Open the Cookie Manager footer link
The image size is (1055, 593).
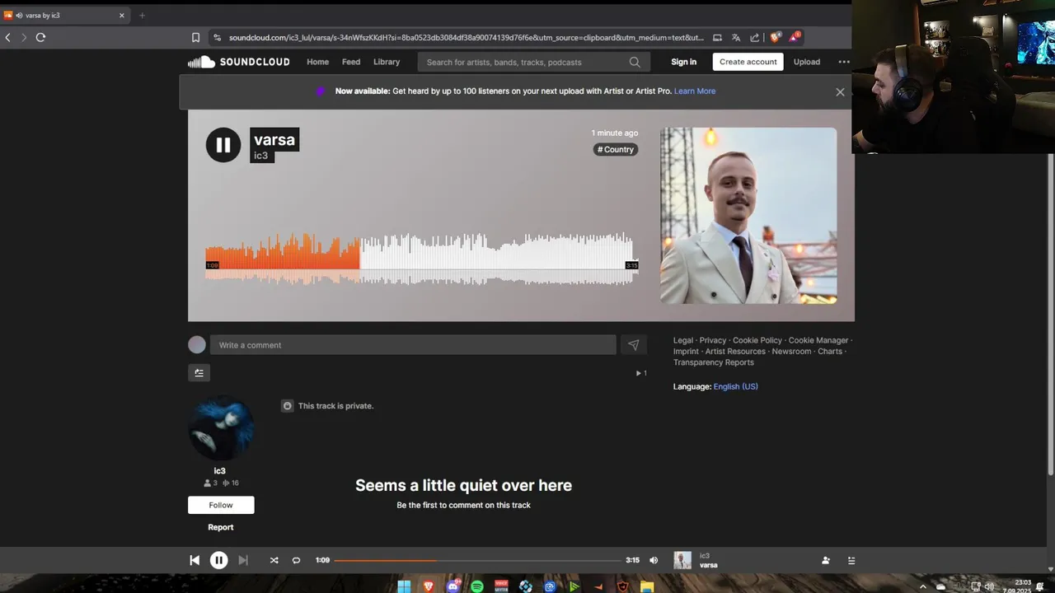click(818, 340)
